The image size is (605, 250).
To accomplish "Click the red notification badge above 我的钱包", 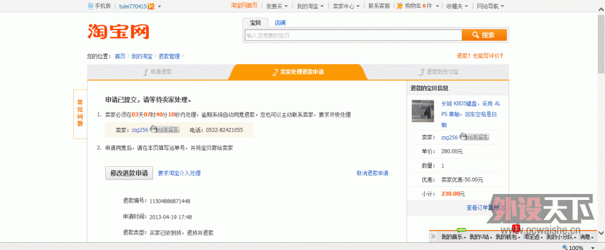I will (x=516, y=228).
